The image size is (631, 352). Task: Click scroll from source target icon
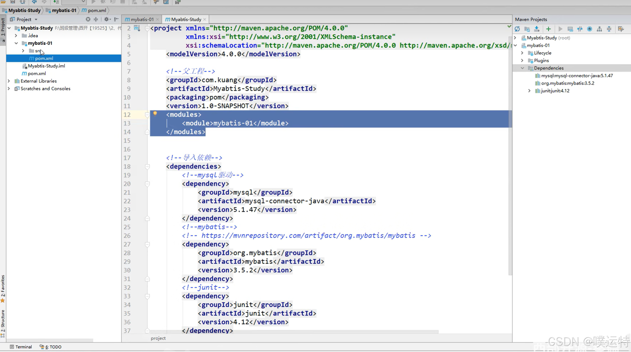pyautogui.click(x=88, y=19)
